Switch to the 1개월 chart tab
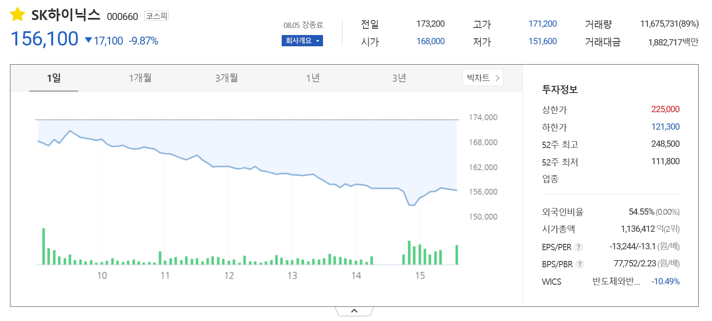Screen dimensions: 712x321 (140, 78)
